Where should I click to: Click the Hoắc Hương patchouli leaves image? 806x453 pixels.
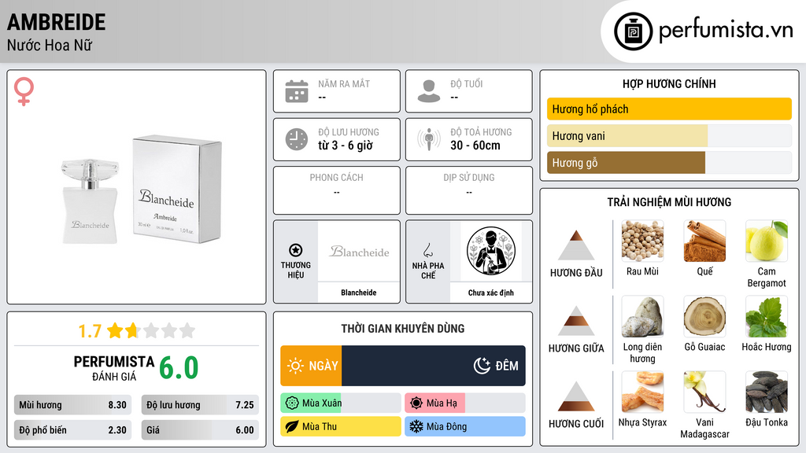767,316
